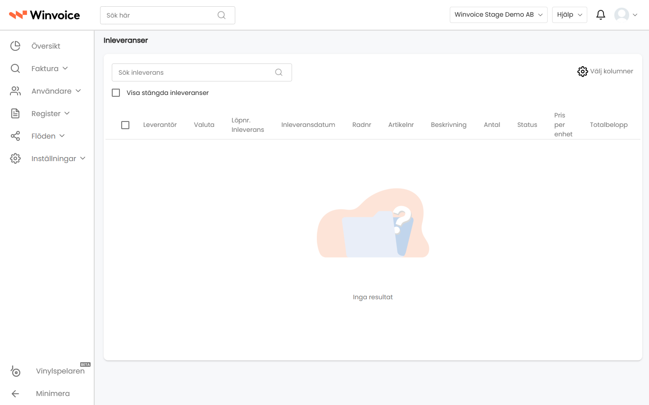Viewport: 649px width, 405px height.
Task: Click Minimera to collapse sidebar
Action: pyautogui.click(x=53, y=394)
